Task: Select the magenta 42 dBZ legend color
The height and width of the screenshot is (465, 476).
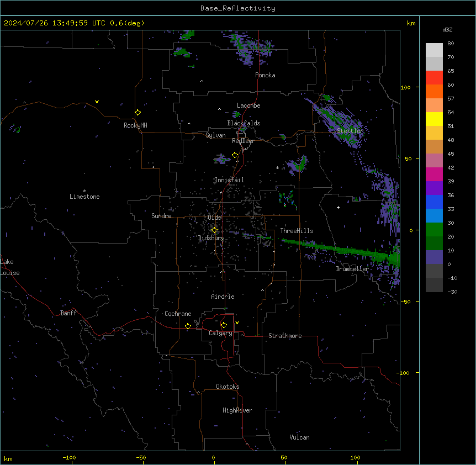Action: tap(434, 174)
